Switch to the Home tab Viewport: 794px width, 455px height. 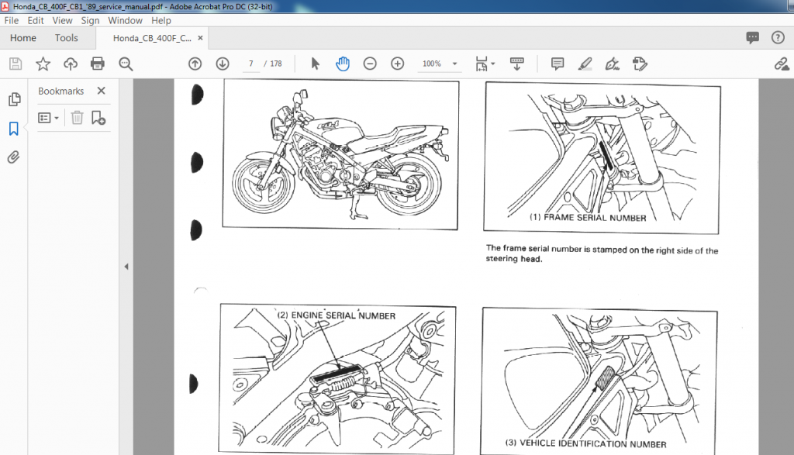click(x=23, y=38)
